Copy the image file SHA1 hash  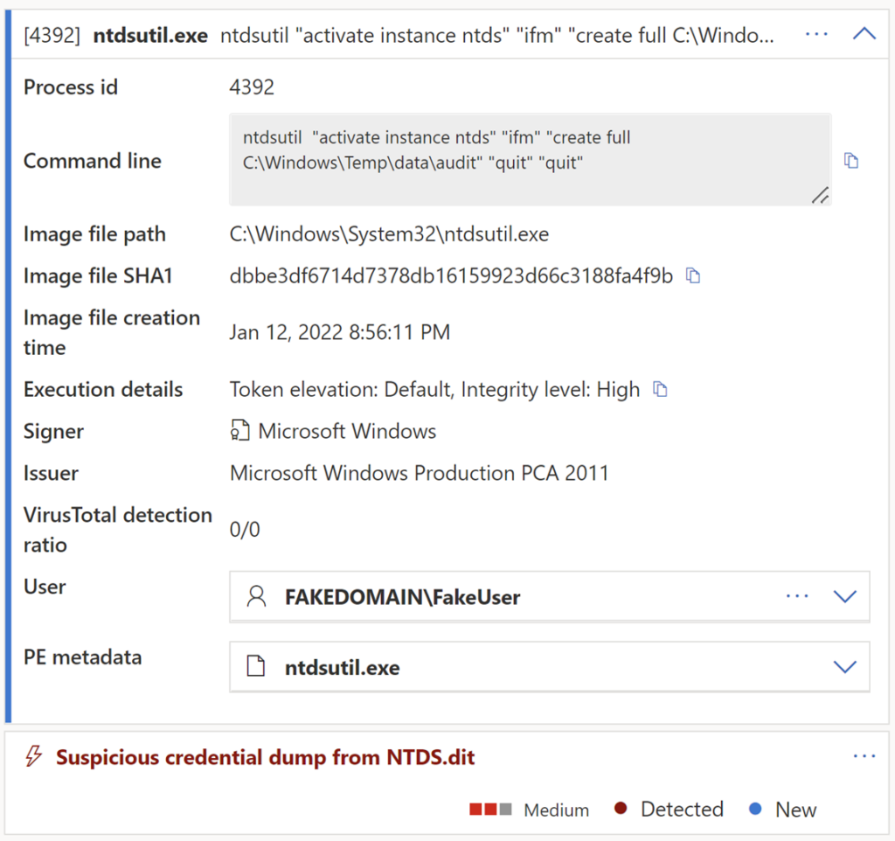[x=693, y=275]
